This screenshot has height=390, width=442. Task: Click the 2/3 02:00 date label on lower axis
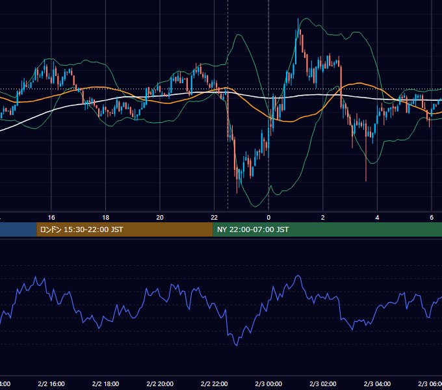click(x=323, y=383)
